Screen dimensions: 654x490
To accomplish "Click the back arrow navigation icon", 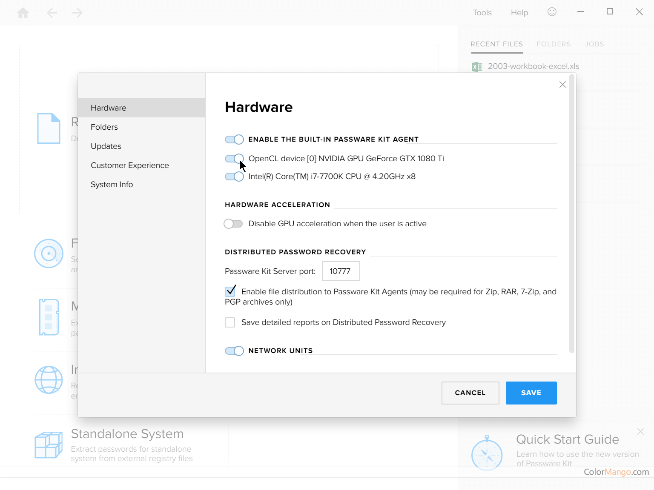I will [52, 13].
